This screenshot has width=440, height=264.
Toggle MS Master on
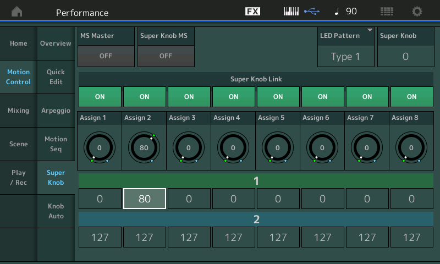pos(106,56)
